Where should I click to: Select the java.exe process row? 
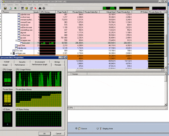point(83,43)
